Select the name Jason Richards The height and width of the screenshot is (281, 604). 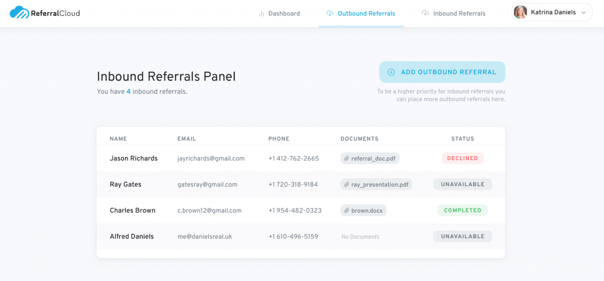tap(134, 158)
